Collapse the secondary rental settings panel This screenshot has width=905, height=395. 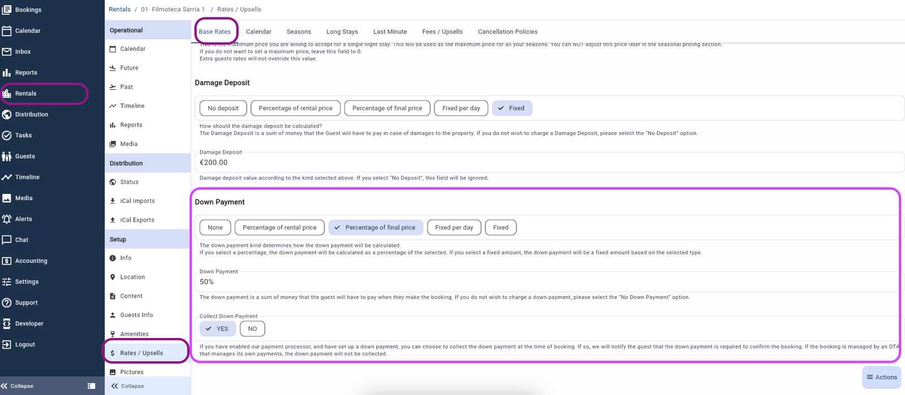pos(128,386)
